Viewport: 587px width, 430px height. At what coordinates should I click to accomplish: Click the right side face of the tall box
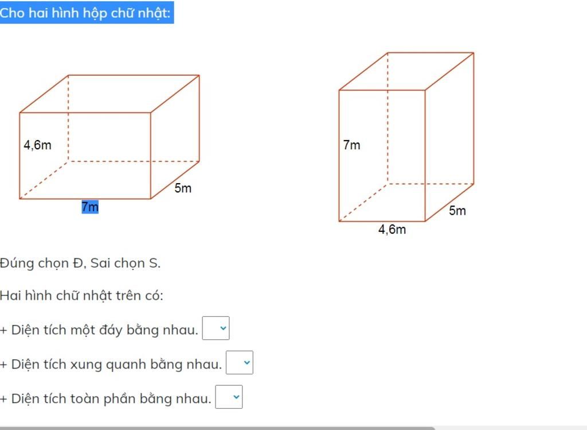449,137
